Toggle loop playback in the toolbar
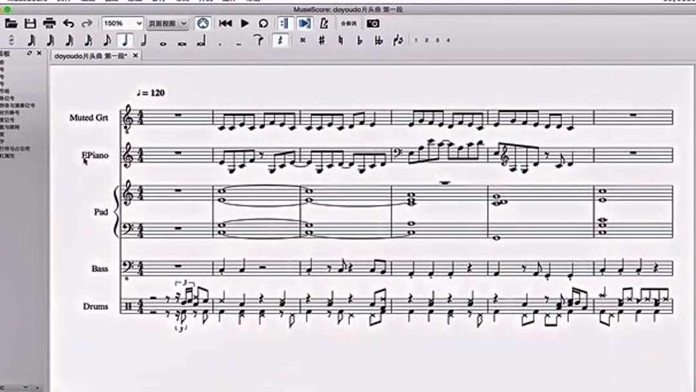Screen dimensions: 696x392 coord(262,23)
